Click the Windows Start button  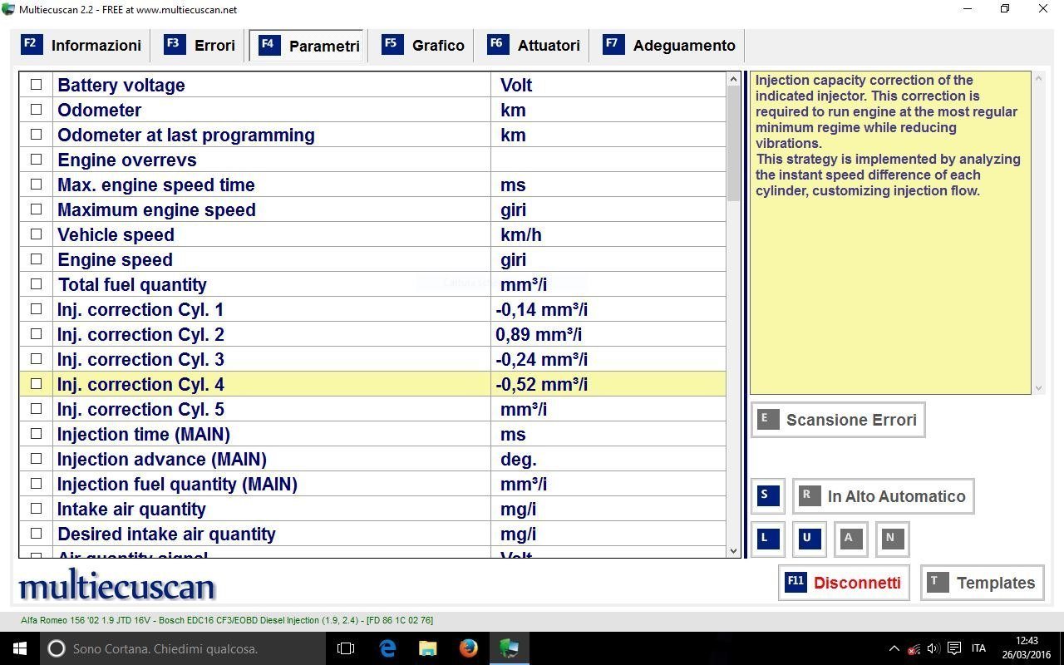[20, 648]
